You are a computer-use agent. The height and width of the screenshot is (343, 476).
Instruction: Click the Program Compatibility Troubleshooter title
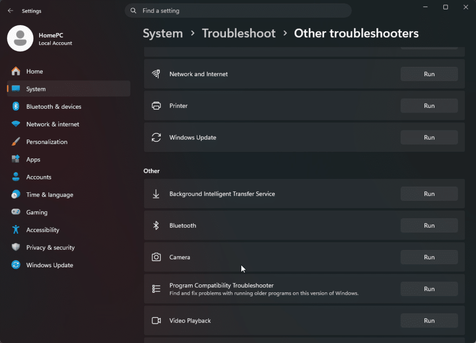(x=222, y=285)
